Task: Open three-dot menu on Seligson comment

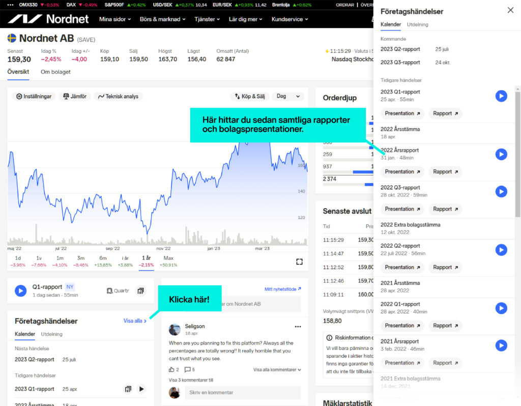Action: click(298, 327)
